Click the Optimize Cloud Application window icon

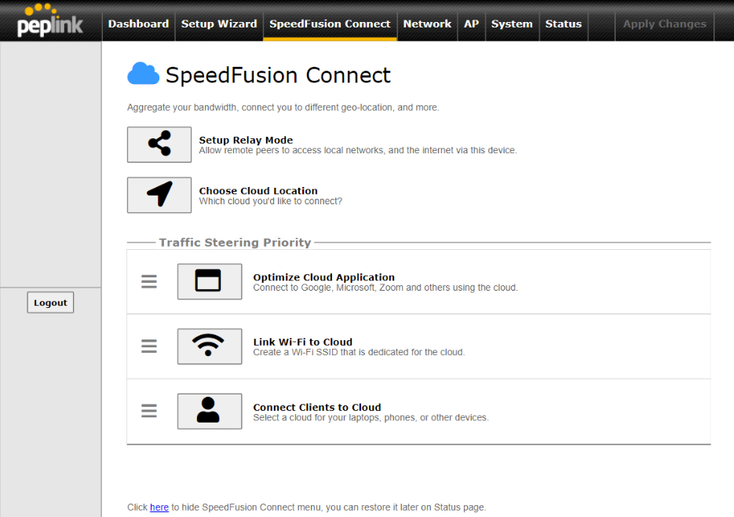point(210,281)
